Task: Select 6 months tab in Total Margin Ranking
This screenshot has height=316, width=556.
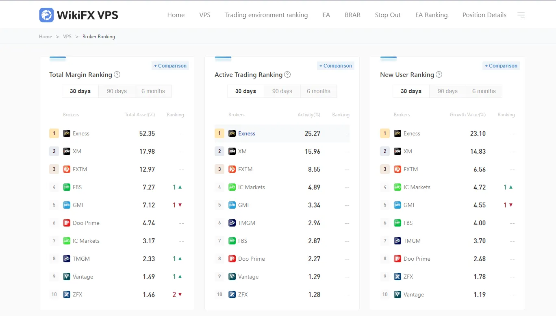Action: click(153, 91)
